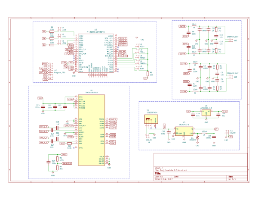
Task: Select the J5 PLAY button connector
Action: point(137,68)
